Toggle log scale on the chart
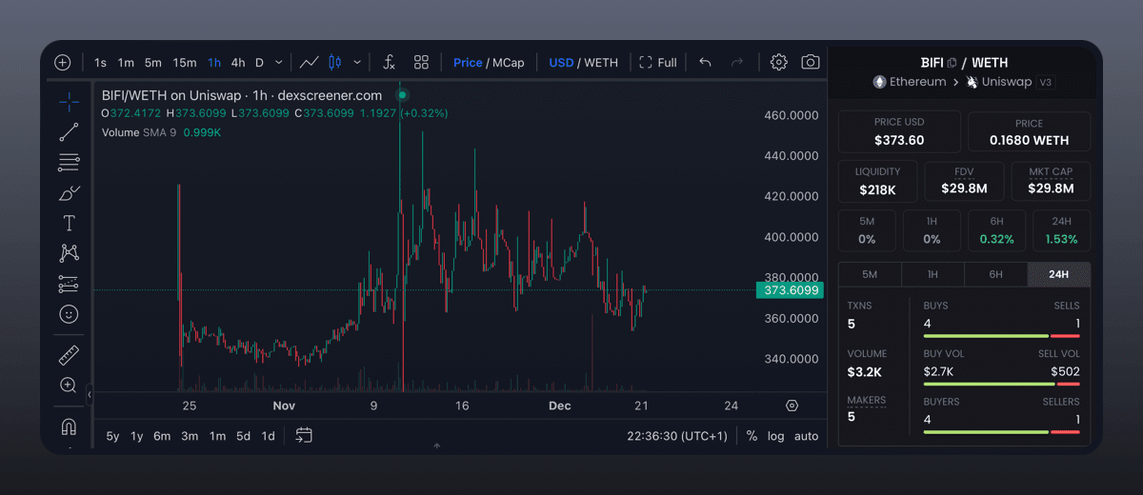This screenshot has height=495, width=1143. click(x=776, y=436)
